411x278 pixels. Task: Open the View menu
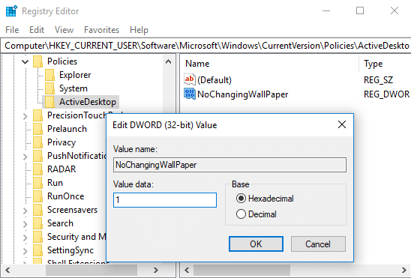point(64,30)
